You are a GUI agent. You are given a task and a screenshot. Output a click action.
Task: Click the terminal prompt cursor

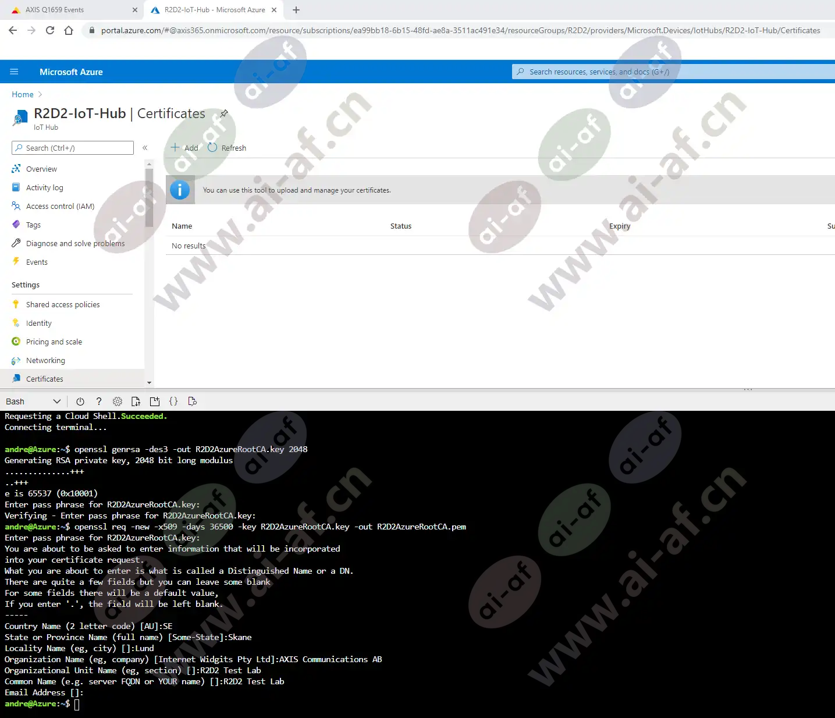pos(77,704)
